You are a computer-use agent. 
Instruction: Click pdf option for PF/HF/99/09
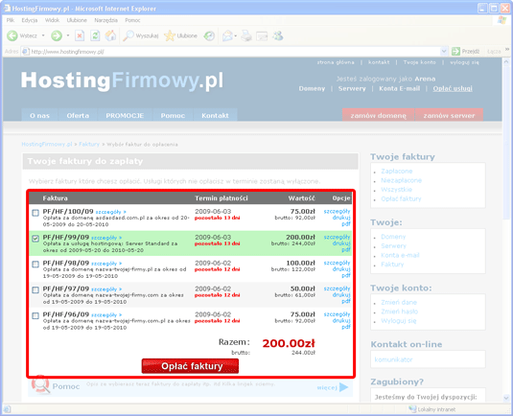[x=346, y=249]
